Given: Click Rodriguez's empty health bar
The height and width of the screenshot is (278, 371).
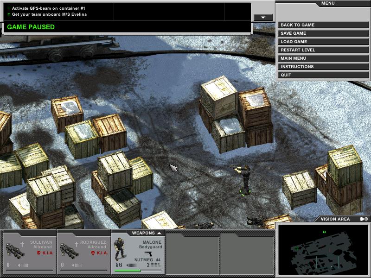Looking at the screenshot, I should 84,271.
